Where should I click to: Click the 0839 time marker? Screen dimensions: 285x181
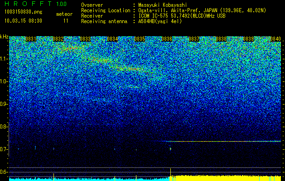pos(248,39)
